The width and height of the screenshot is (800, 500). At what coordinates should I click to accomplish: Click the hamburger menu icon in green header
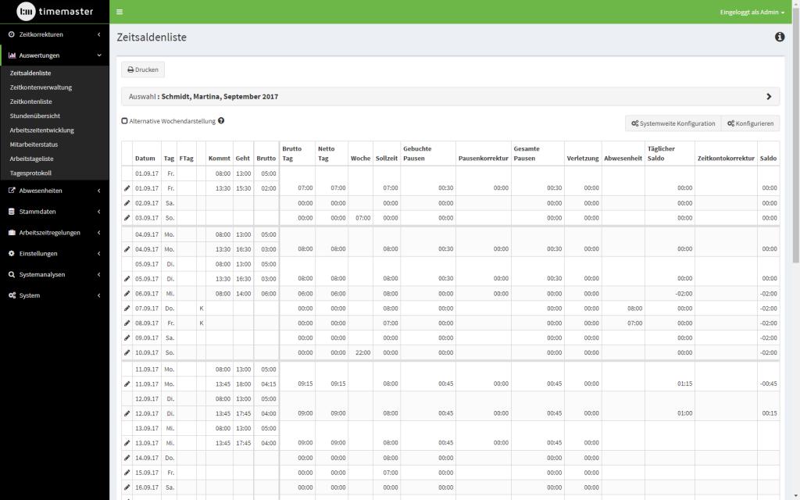click(x=120, y=12)
